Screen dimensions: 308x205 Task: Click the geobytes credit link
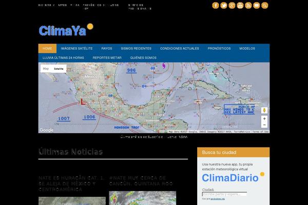(x=218, y=199)
